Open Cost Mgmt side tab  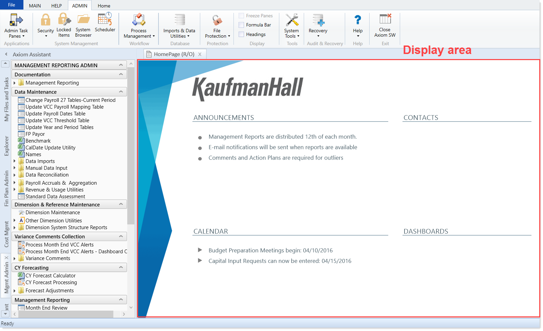pyautogui.click(x=6, y=234)
